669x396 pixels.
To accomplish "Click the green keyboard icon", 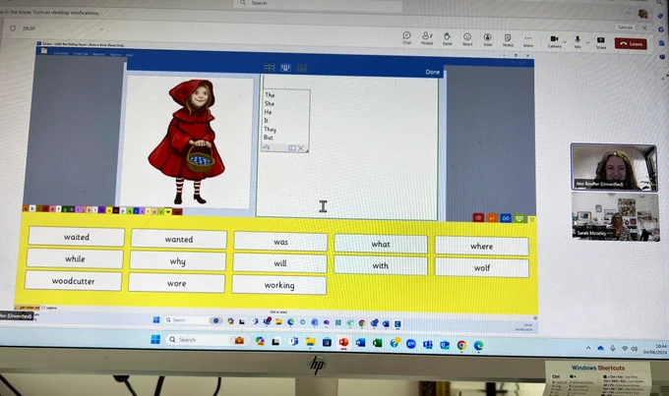I will (x=519, y=219).
